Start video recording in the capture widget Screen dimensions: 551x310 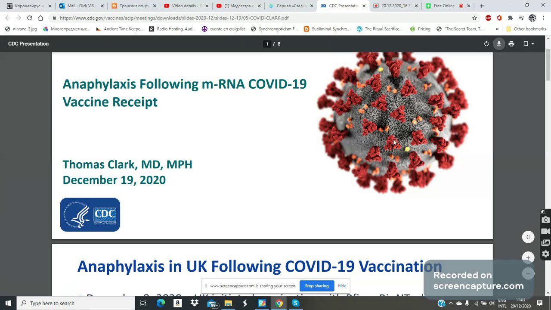click(x=545, y=231)
